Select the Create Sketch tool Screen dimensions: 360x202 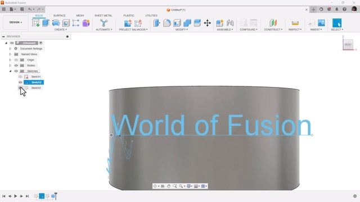[x=35, y=23]
